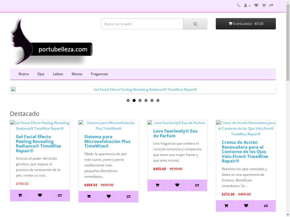Select the fifth slideshow pagination dot
The image size is (290, 217).
pyautogui.click(x=152, y=100)
